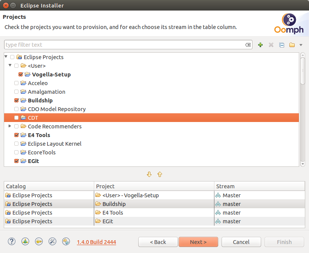This screenshot has width=309, height=253.
Task: Check the CDO Model Repository checkbox
Action: click(x=16, y=109)
